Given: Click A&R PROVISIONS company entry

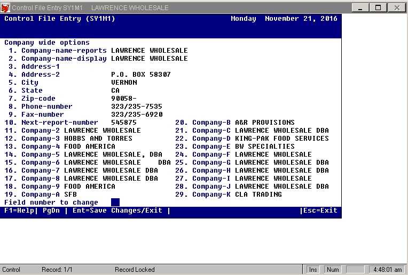Looking at the screenshot, I should click(265, 123).
